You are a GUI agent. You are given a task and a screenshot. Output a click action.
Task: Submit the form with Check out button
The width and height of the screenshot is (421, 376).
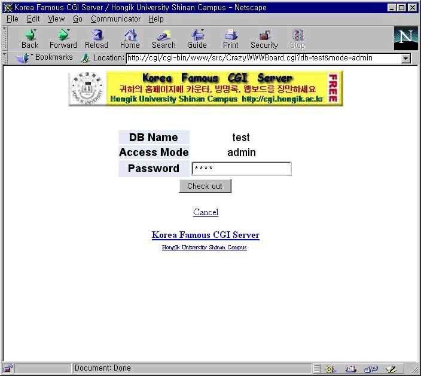point(205,186)
